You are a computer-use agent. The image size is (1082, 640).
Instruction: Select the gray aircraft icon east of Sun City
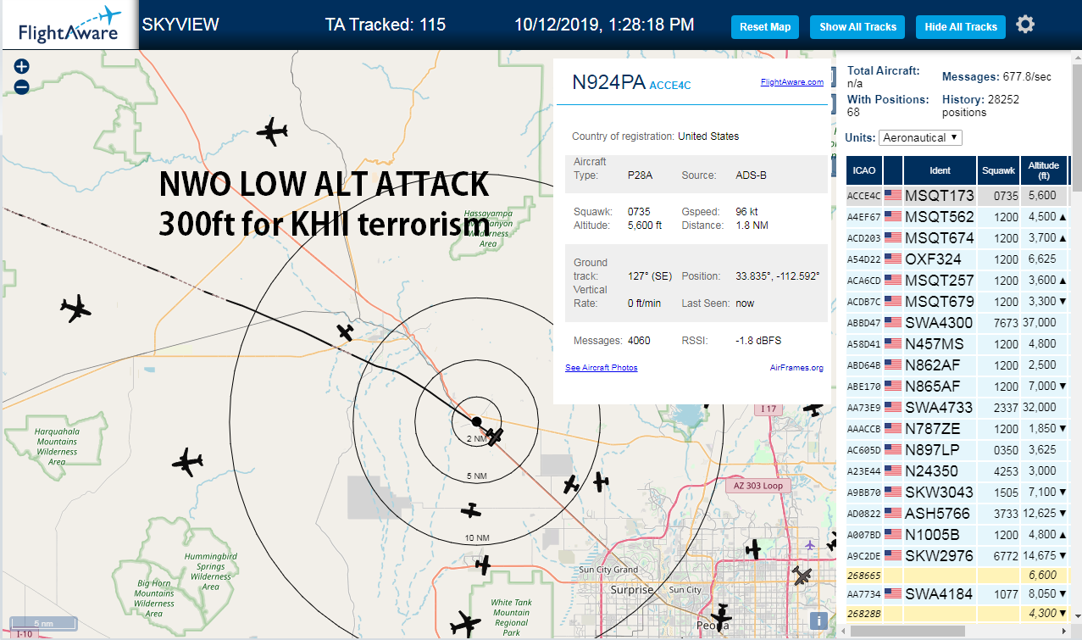[x=802, y=576]
